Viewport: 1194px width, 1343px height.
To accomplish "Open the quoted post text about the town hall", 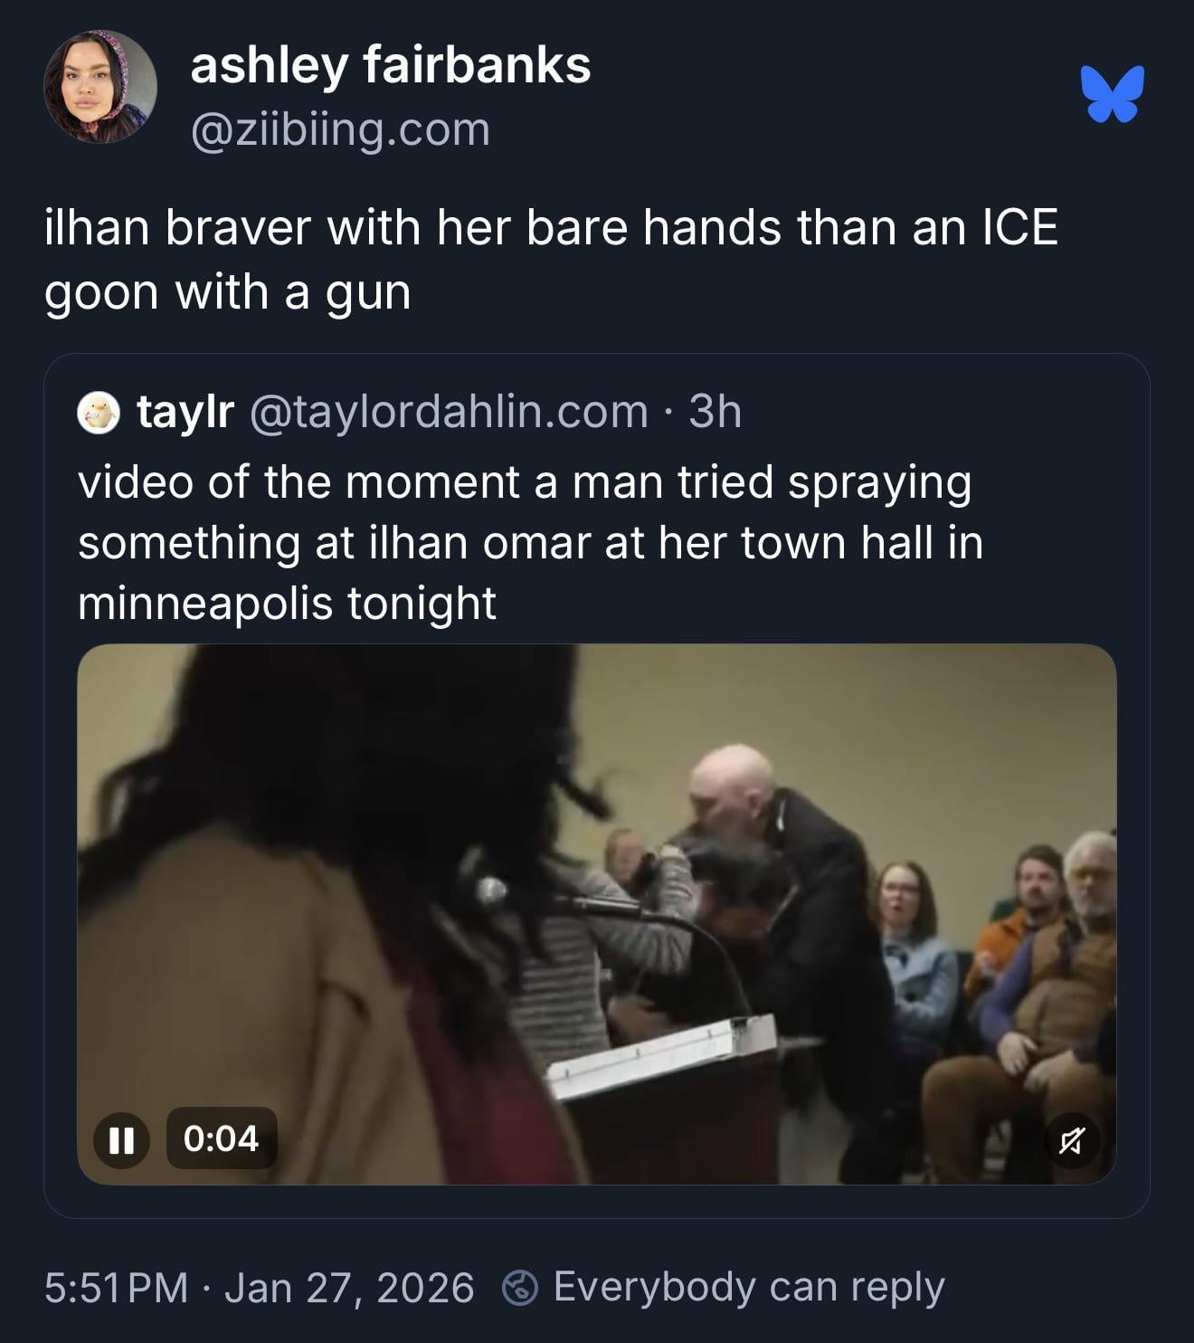I will click(529, 542).
